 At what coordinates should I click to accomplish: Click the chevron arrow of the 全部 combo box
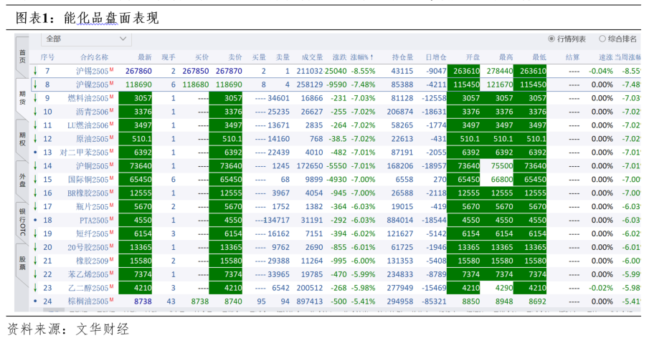coord(123,39)
